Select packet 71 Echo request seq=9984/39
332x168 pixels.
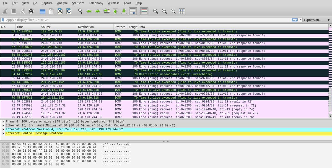click(164, 102)
